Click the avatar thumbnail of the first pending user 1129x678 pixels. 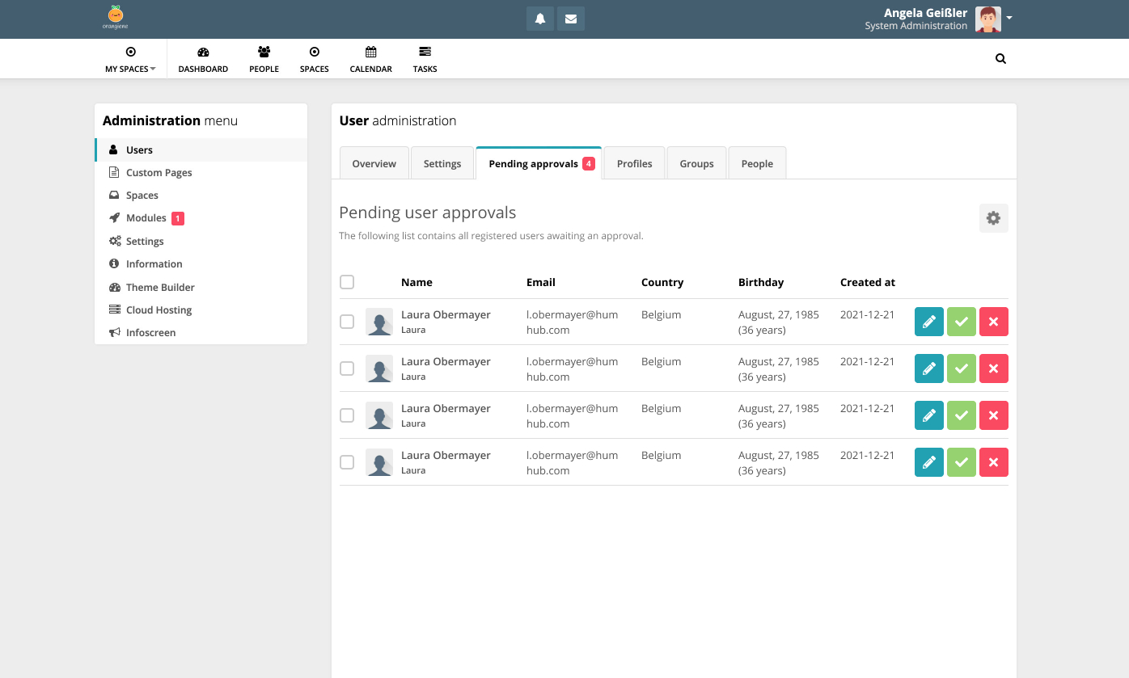tap(379, 321)
